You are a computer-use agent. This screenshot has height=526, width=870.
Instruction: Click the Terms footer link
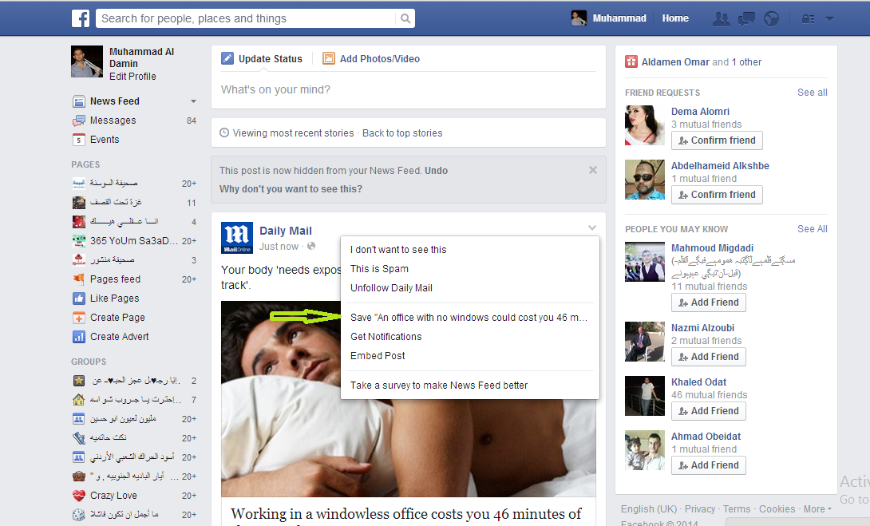[737, 508]
